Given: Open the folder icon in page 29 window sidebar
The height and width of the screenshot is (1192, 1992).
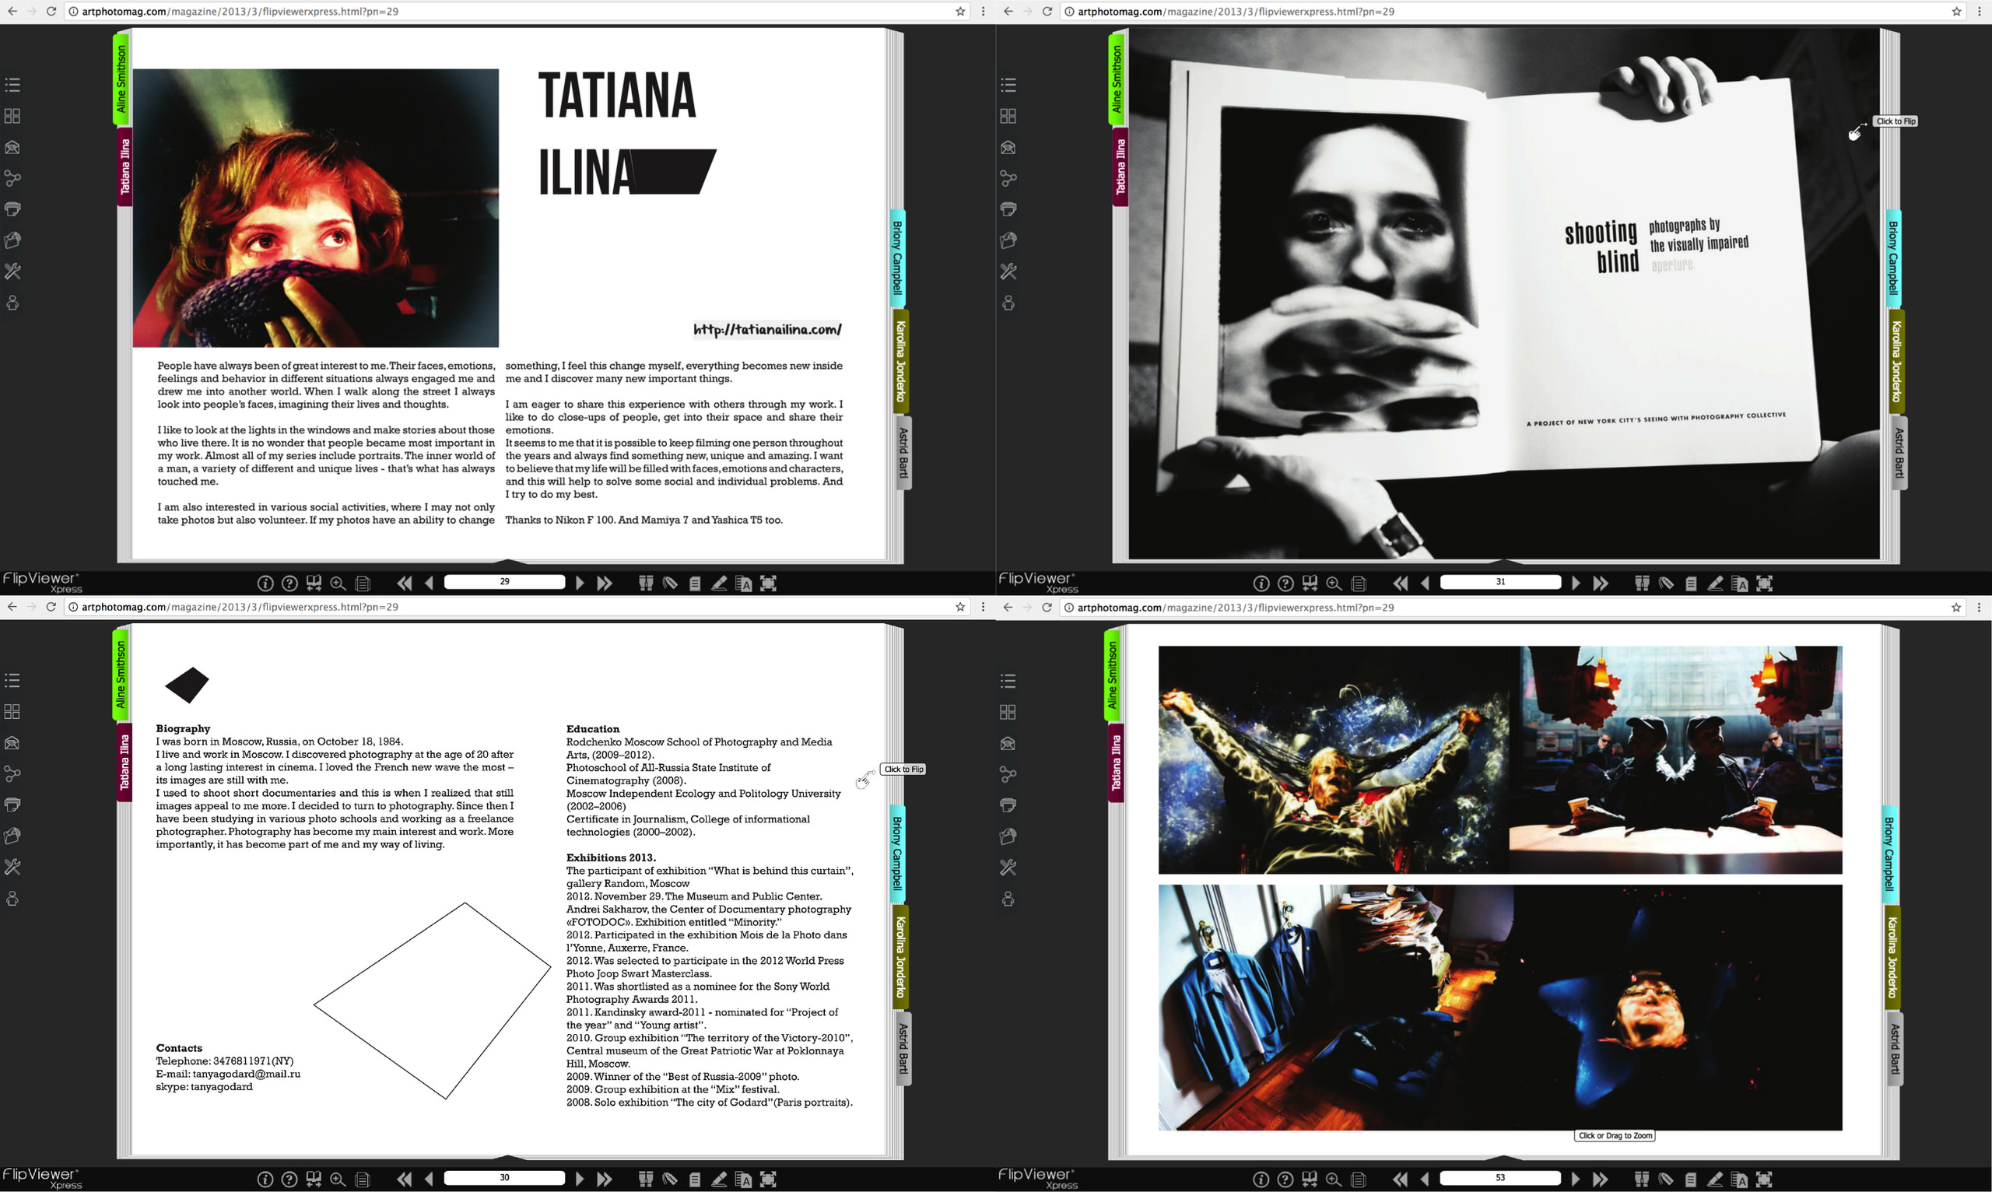Looking at the screenshot, I should (x=12, y=240).
